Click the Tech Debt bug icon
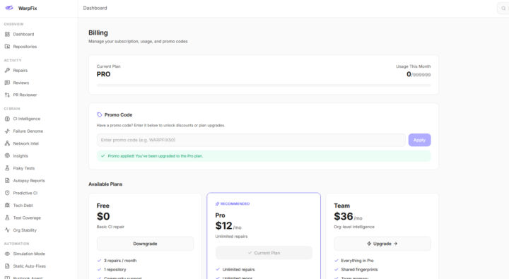 (x=7, y=205)
